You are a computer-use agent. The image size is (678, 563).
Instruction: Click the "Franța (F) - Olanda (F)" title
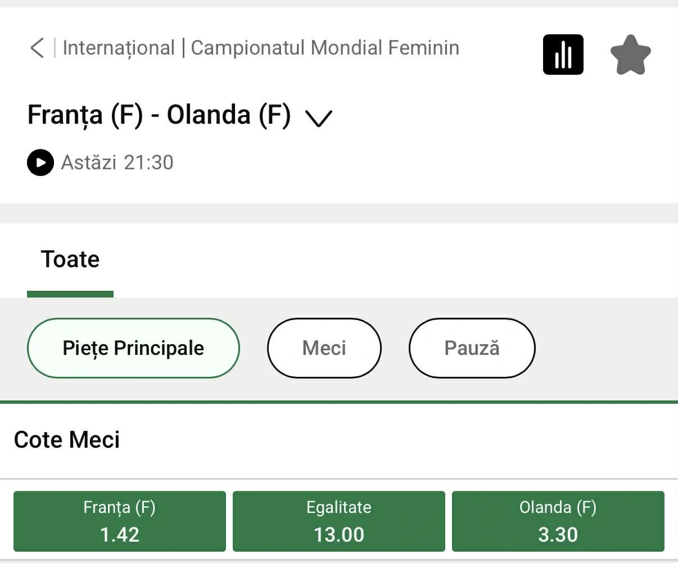pos(159,115)
